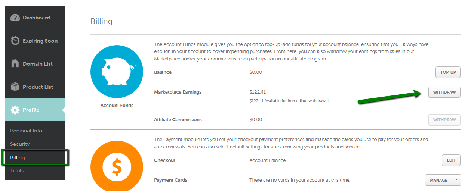The width and height of the screenshot is (465, 191).
Task: Open Security settings in sidebar
Action: 20,144
